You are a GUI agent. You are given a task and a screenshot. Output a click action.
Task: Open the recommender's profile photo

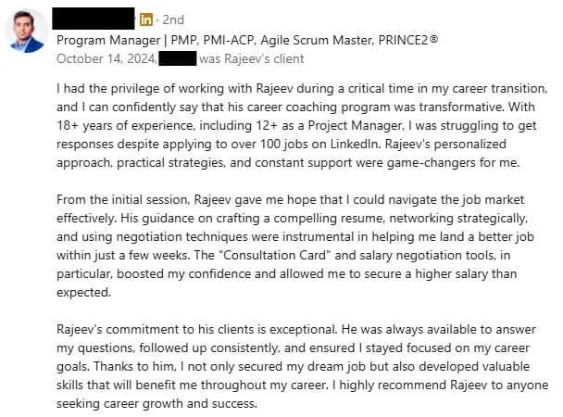[x=27, y=31]
